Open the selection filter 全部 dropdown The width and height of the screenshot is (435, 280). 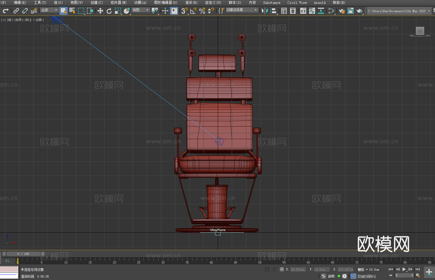(49, 10)
